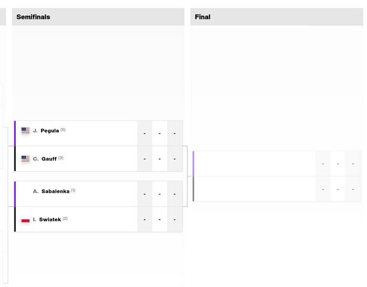Click Sabalenka's third set score cell

pos(175,194)
